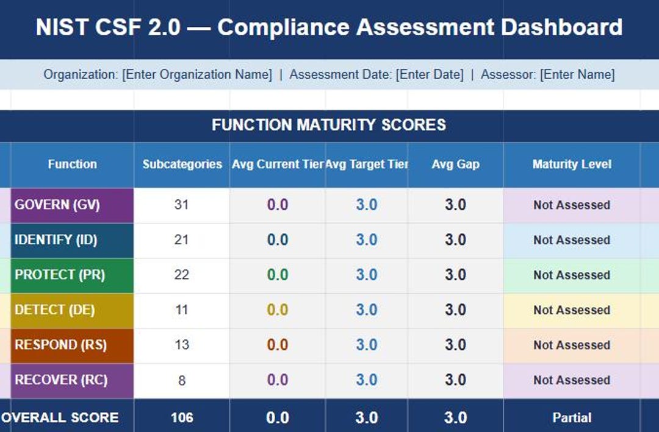Screen dimensions: 659x432
Task: Click RECOVER avg target tier 3.0
Action: [x=367, y=380]
